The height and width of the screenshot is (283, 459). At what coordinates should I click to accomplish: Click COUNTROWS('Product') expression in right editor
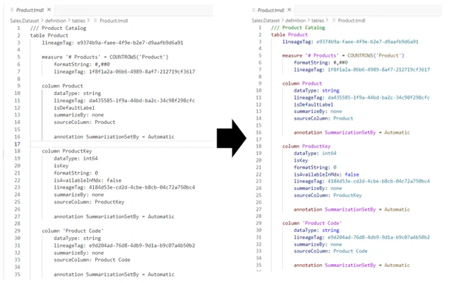click(375, 55)
